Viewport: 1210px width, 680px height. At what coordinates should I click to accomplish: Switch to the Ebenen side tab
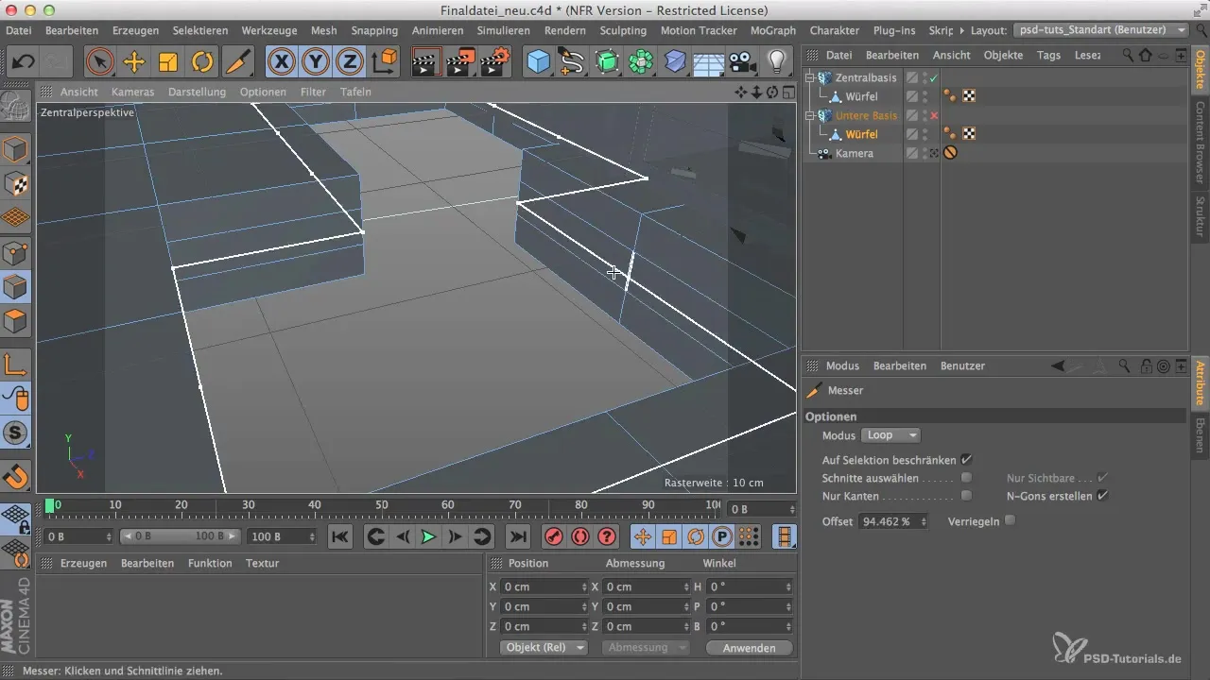1200,434
